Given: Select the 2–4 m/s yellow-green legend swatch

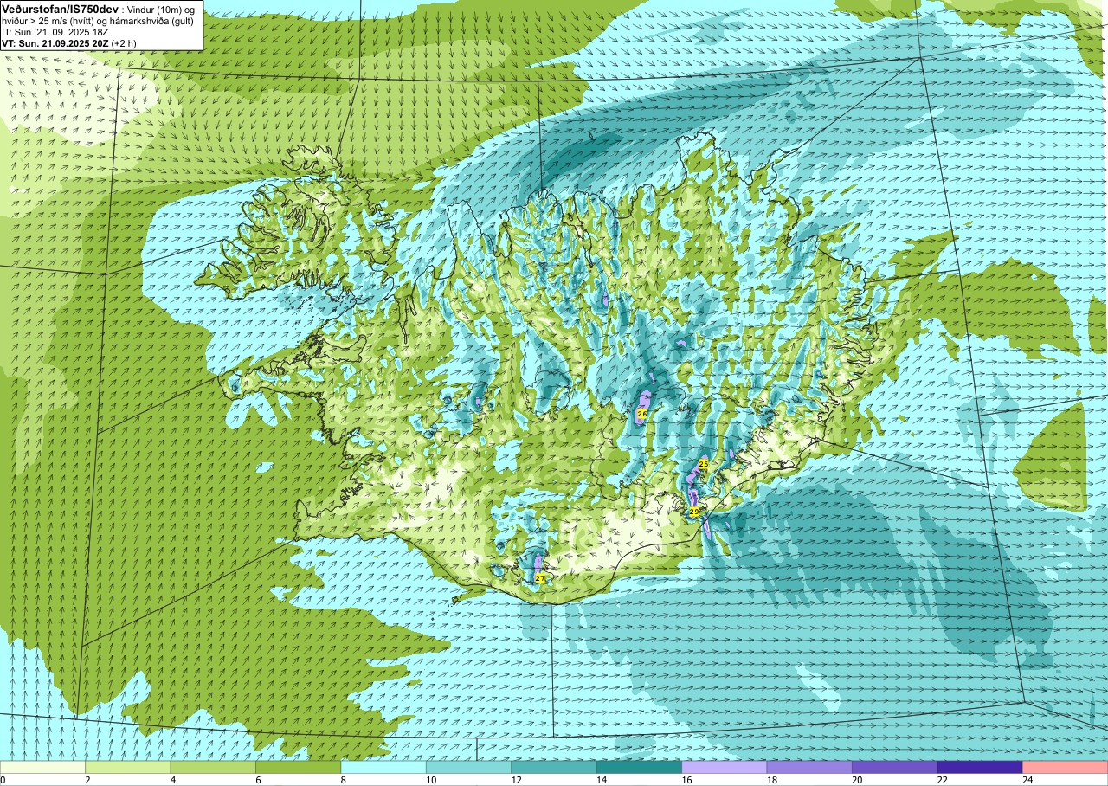Looking at the screenshot, I should point(128,767).
